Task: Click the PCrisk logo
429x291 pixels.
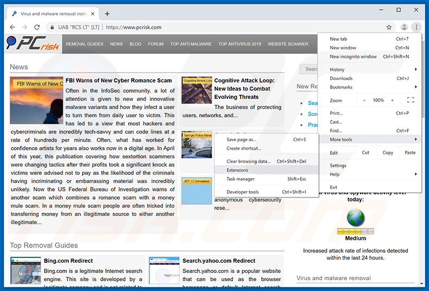Action: 33,43
